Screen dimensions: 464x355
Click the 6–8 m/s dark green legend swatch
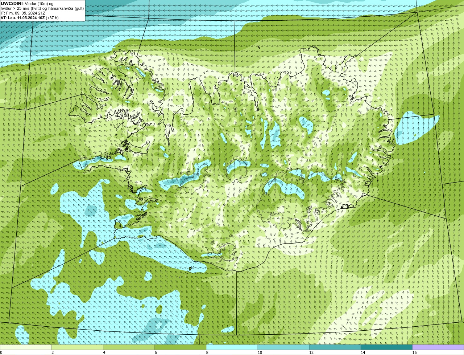(x=180, y=347)
